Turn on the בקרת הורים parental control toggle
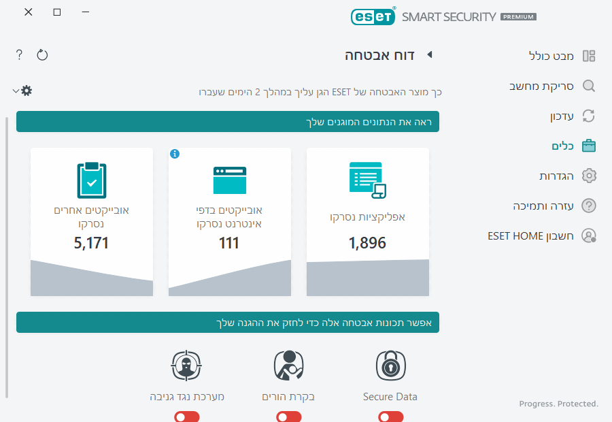 [x=289, y=417]
